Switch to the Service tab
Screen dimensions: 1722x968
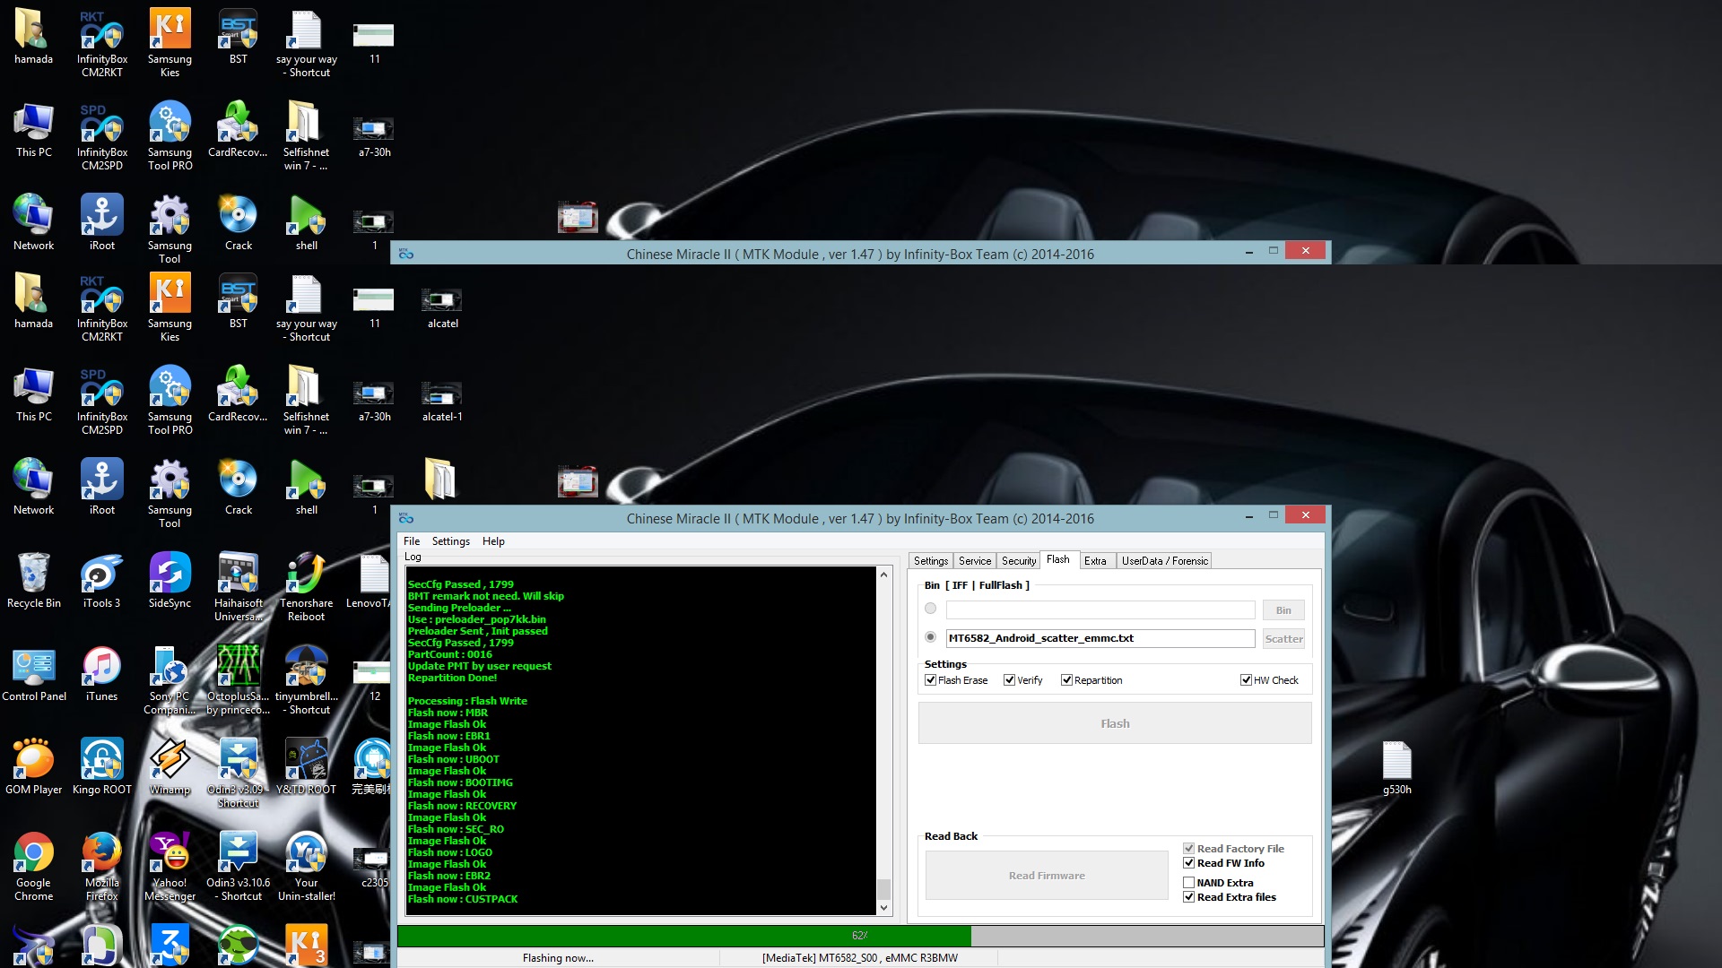pos(975,561)
